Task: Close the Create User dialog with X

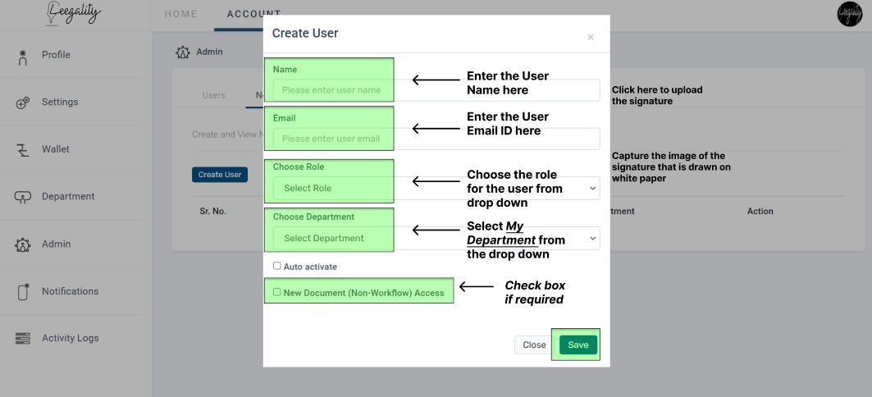Action: pos(591,37)
